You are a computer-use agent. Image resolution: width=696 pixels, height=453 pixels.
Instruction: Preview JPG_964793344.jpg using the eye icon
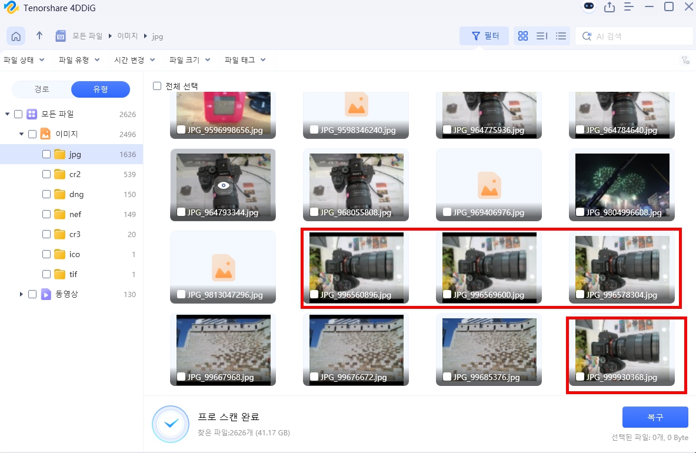(223, 185)
